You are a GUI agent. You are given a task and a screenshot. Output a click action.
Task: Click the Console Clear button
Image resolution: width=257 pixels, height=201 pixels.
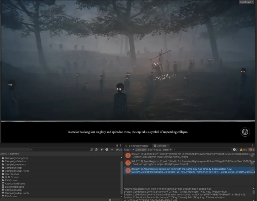[x=127, y=150]
